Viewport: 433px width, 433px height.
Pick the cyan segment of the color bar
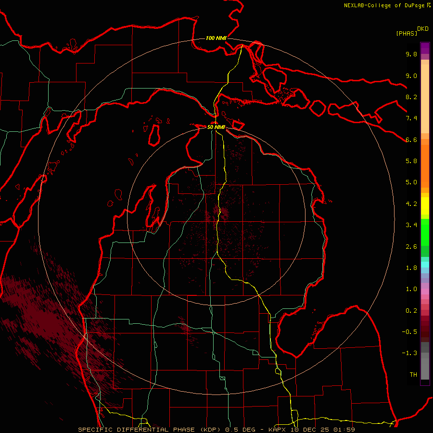point(425,265)
